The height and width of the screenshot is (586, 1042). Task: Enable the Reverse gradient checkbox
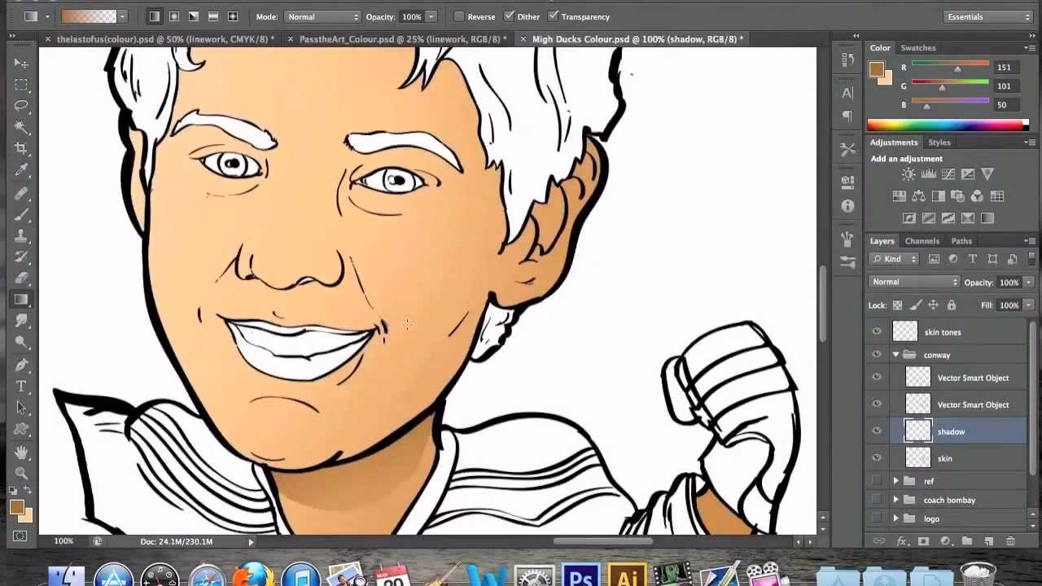458,16
